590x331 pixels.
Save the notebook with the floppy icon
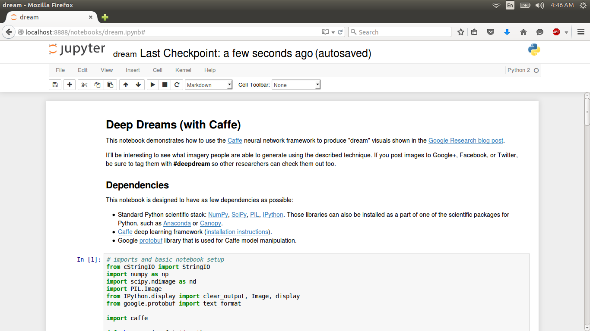point(55,85)
